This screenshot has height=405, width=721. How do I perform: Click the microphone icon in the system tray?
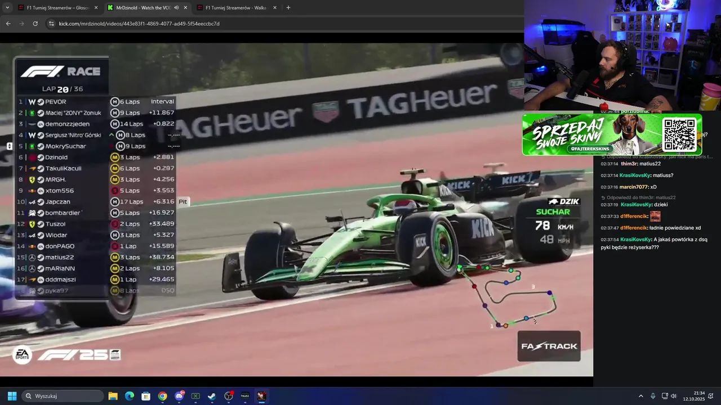pyautogui.click(x=653, y=396)
